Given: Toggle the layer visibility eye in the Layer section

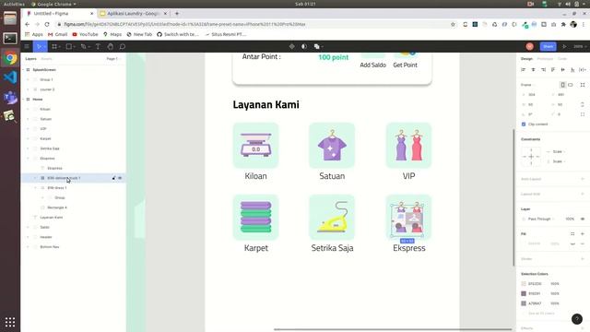Looking at the screenshot, I should 583,219.
